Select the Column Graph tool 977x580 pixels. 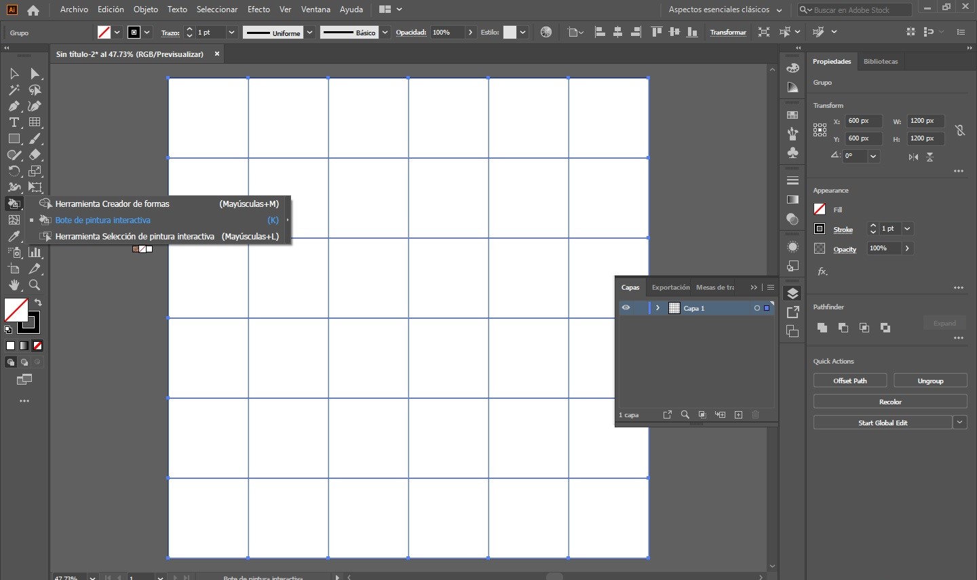(x=35, y=252)
